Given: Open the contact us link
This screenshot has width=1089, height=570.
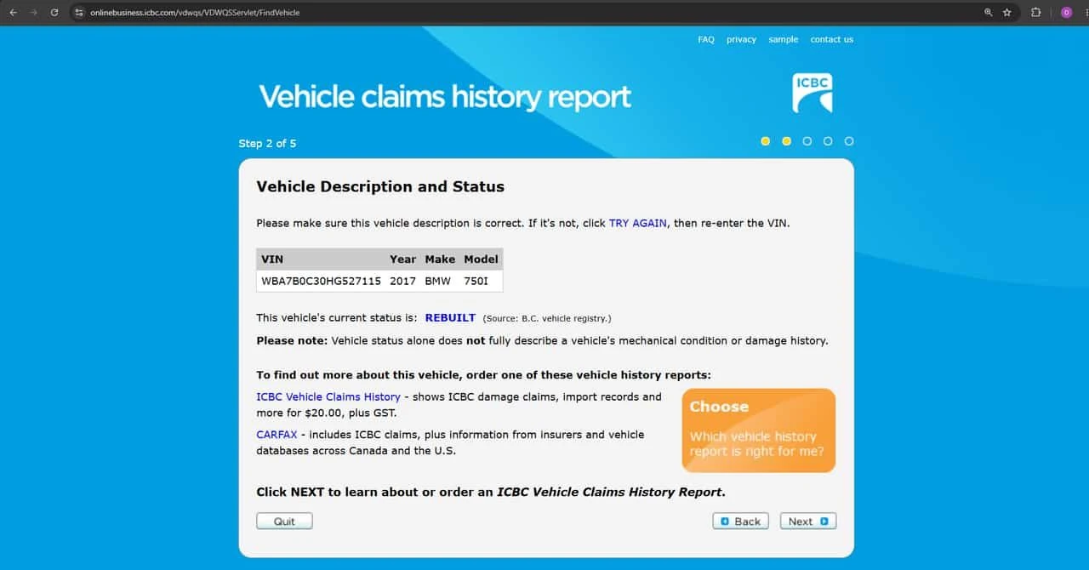Looking at the screenshot, I should [831, 39].
